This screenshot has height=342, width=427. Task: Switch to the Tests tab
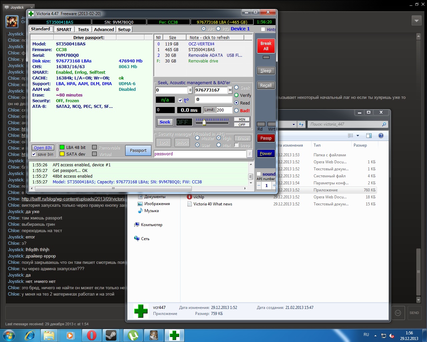[83, 29]
